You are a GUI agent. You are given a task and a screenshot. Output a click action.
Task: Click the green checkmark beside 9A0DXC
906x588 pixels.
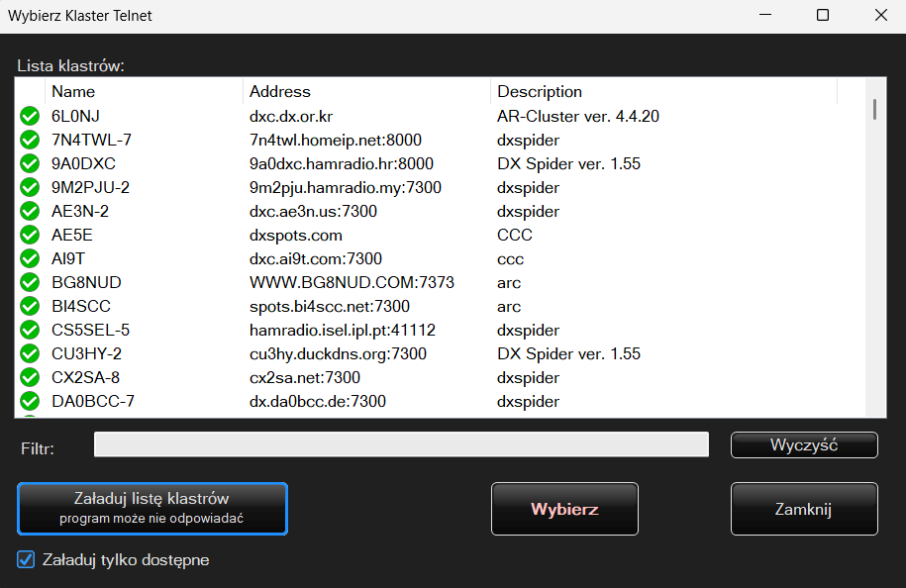click(30, 164)
